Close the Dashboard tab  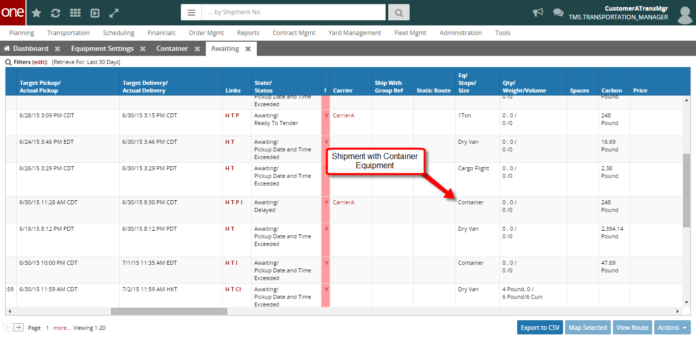click(58, 49)
